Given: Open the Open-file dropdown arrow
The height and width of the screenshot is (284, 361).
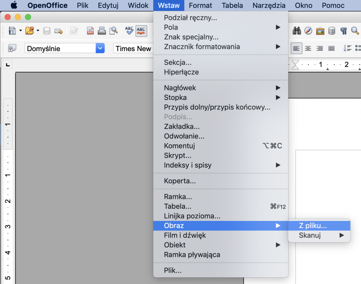Looking at the screenshot, I should [x=38, y=31].
